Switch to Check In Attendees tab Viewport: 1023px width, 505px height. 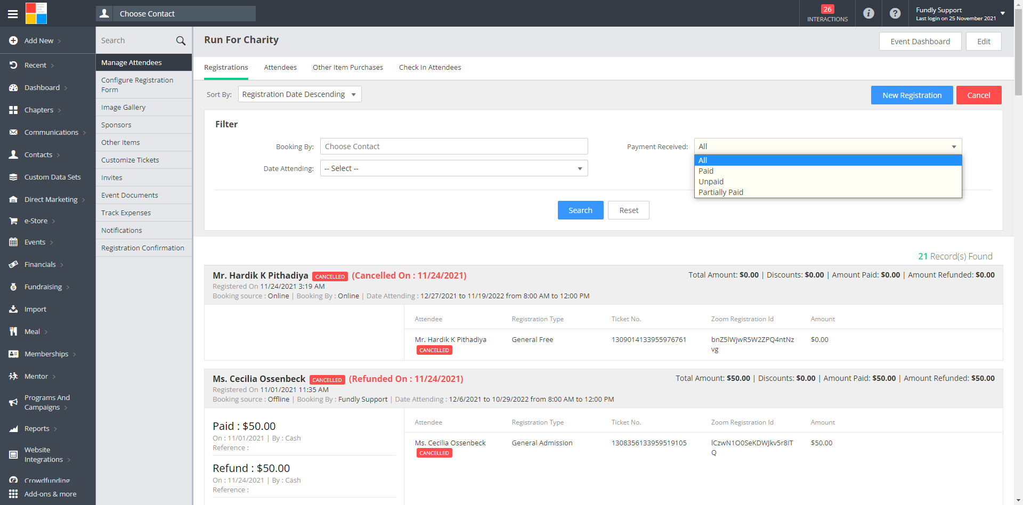click(x=430, y=67)
